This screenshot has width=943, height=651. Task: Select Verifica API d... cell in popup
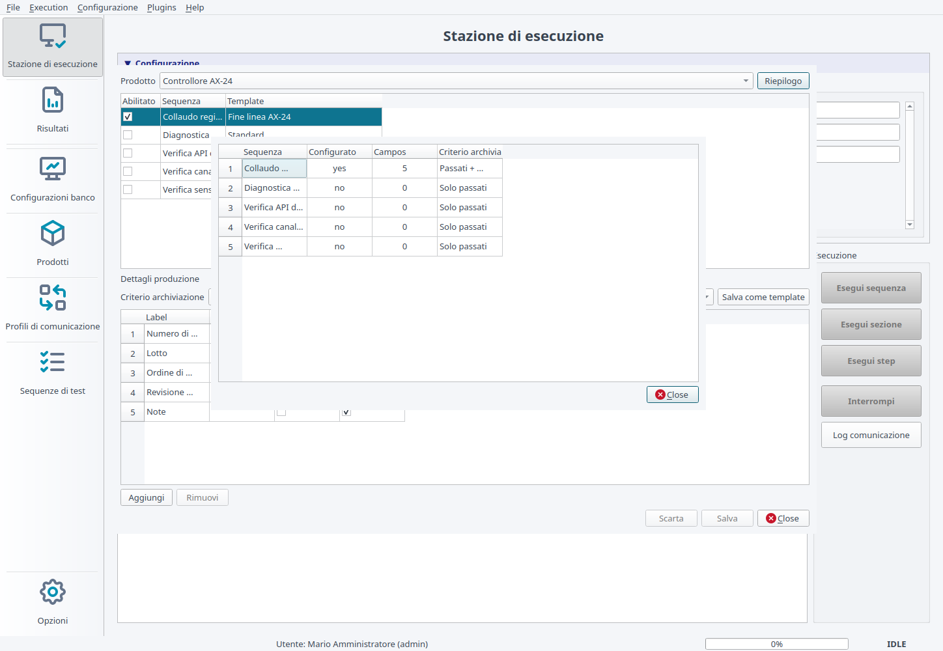[274, 208]
